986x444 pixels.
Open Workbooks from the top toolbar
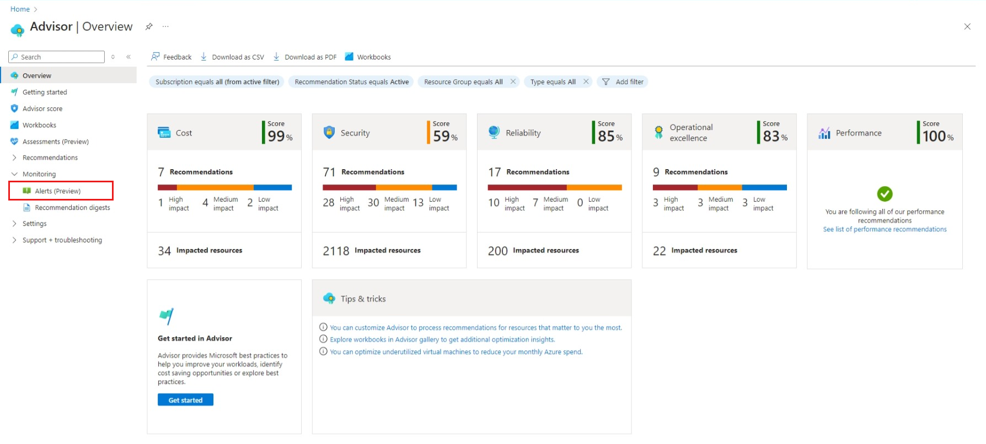click(368, 57)
